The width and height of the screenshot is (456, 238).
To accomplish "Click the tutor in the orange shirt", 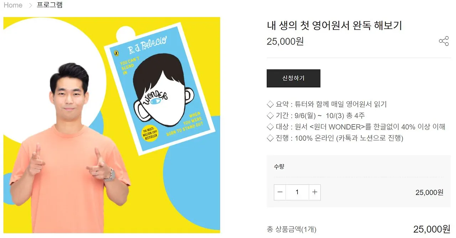I will pos(69,149).
